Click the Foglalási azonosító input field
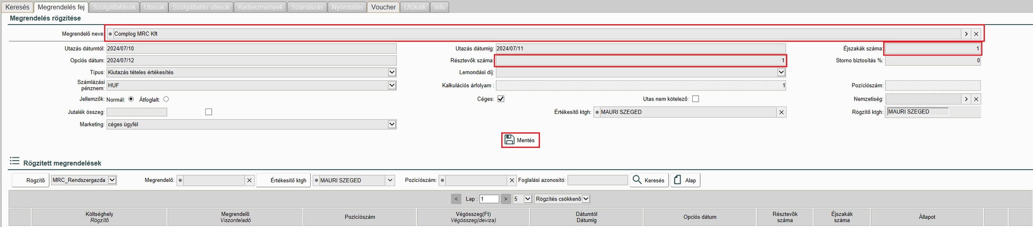Screen dimensions: 1033x227 coord(598,181)
